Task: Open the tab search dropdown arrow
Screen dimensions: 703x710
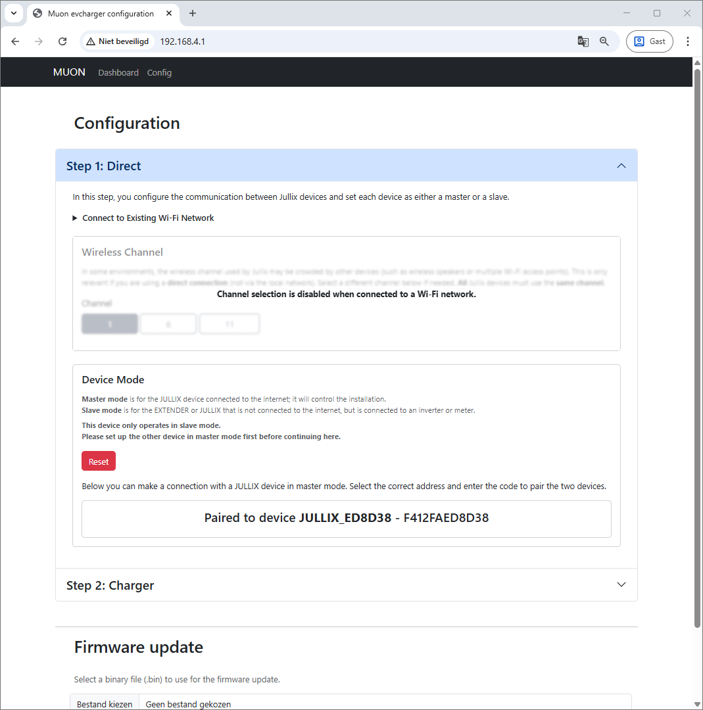Action: click(x=13, y=13)
